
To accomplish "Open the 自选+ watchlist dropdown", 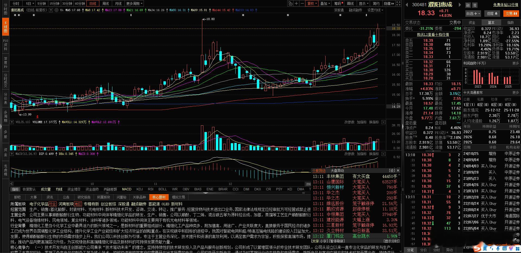I will coord(473,14).
